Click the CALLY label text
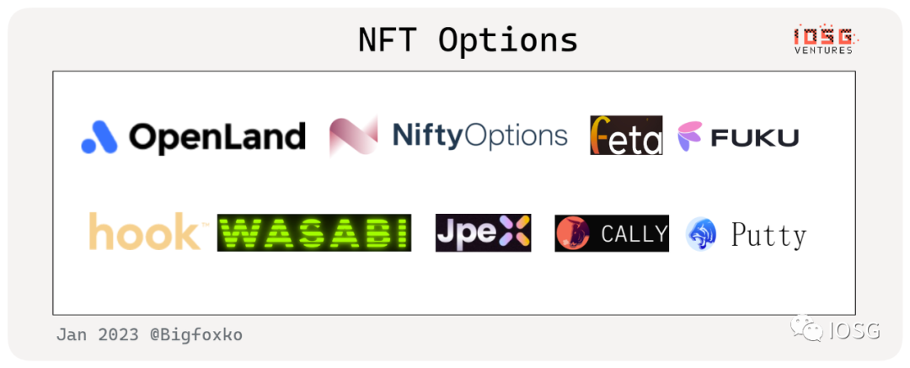 (x=634, y=234)
